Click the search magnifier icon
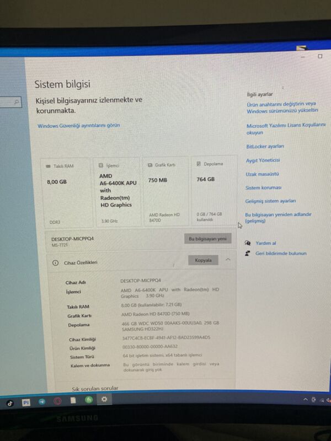331x441 pixels. [x=17, y=101]
